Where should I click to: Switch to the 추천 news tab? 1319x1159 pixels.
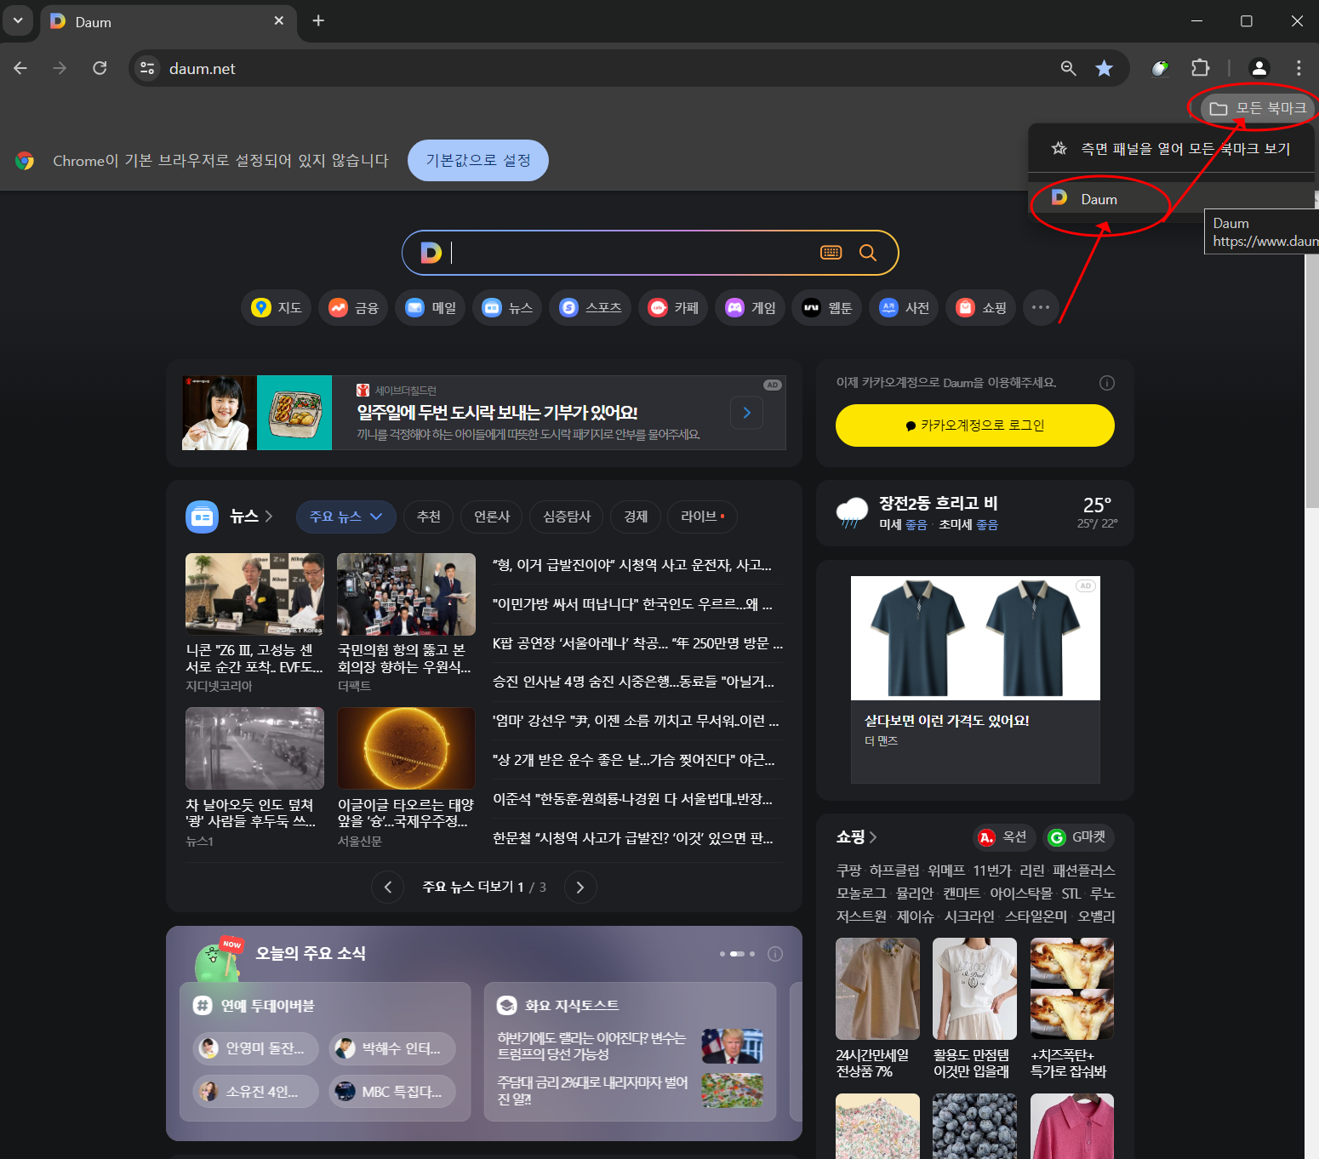(x=429, y=517)
